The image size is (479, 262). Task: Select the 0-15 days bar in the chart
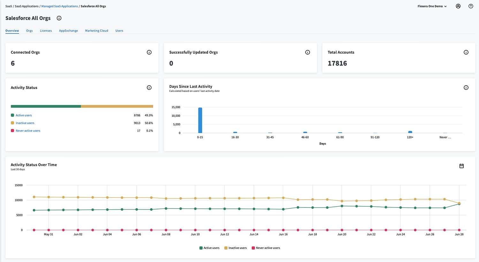tap(200, 120)
